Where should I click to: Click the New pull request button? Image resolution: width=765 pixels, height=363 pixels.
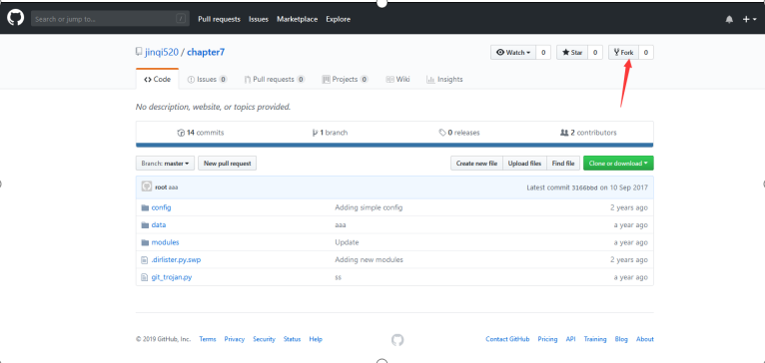(228, 164)
